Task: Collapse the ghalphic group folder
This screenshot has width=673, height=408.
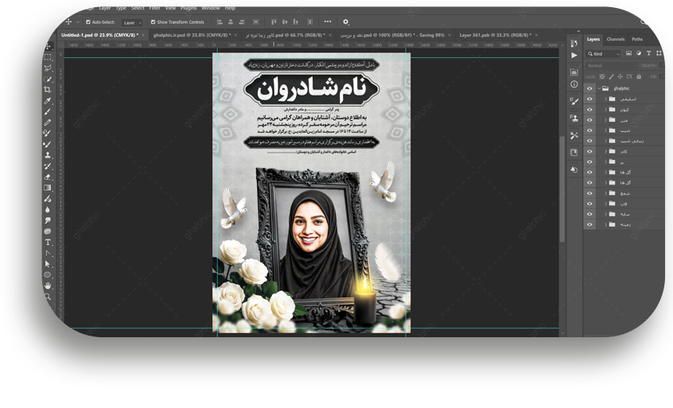Action: click(x=598, y=88)
